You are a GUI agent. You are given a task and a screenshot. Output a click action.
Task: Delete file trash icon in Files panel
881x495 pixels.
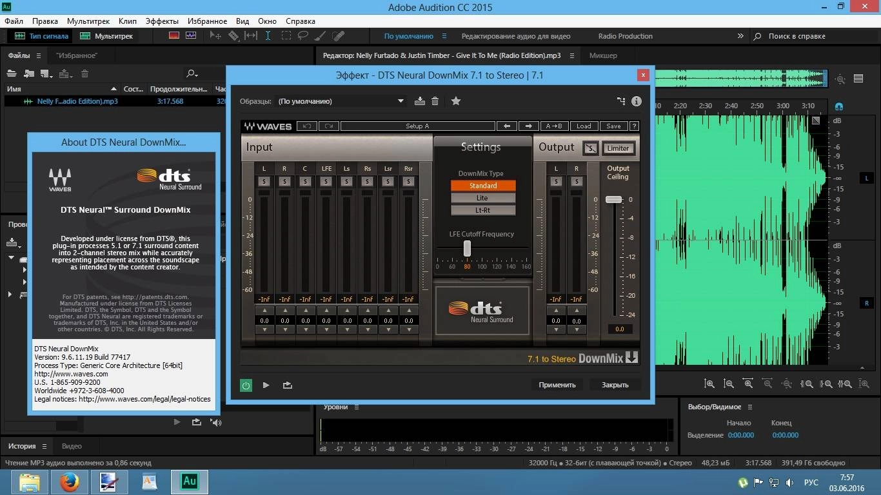(x=84, y=74)
